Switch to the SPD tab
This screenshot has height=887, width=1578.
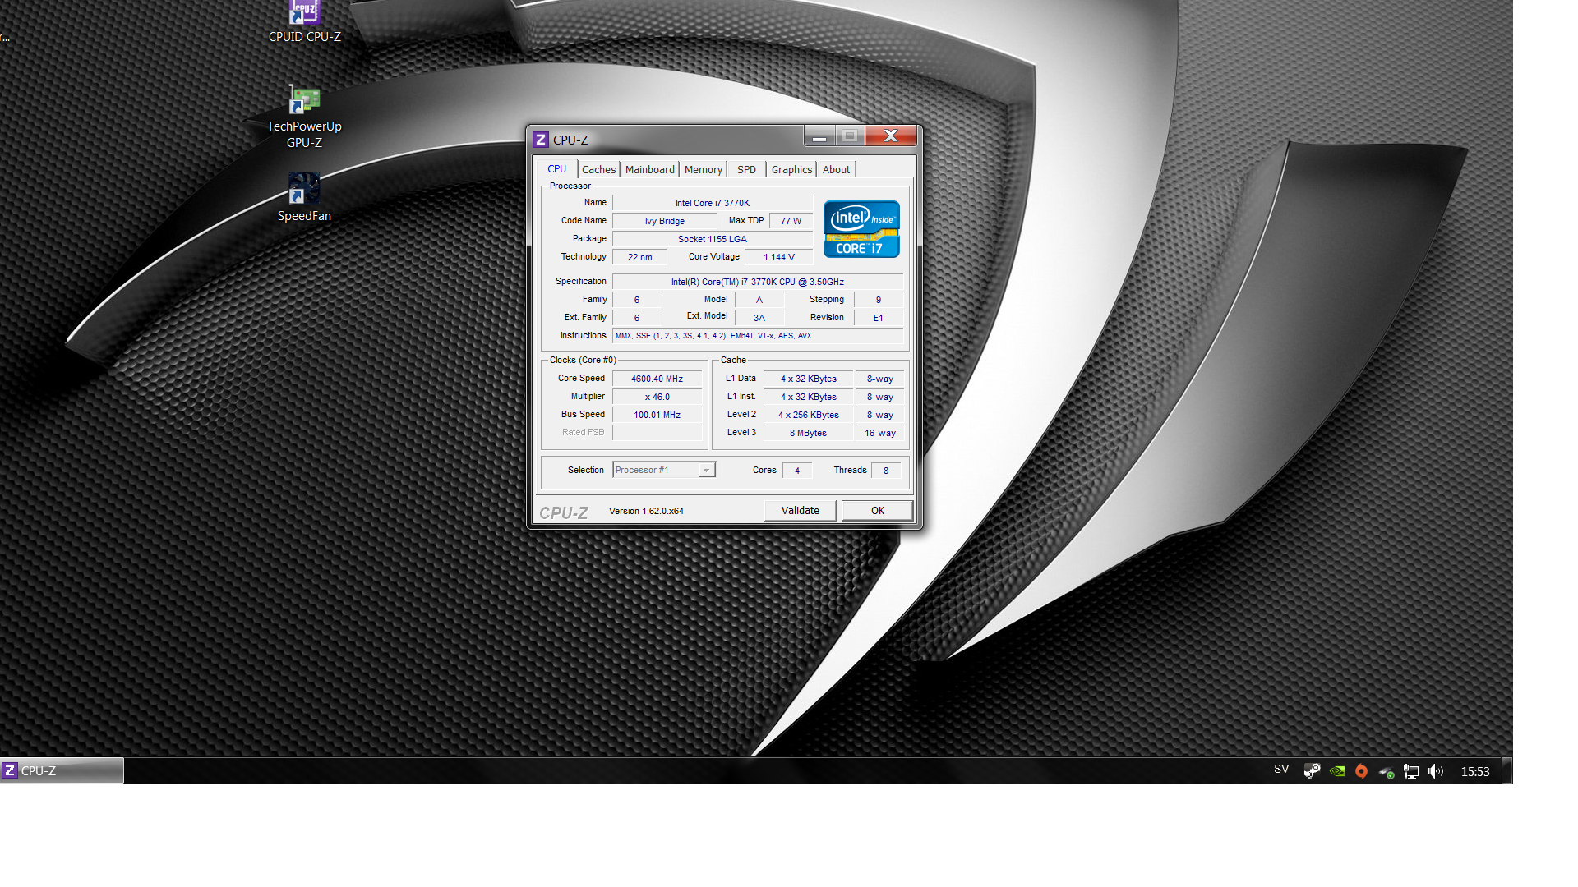click(746, 170)
